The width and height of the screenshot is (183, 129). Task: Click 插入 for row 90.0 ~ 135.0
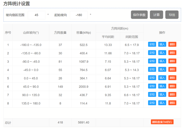(x=162, y=95)
